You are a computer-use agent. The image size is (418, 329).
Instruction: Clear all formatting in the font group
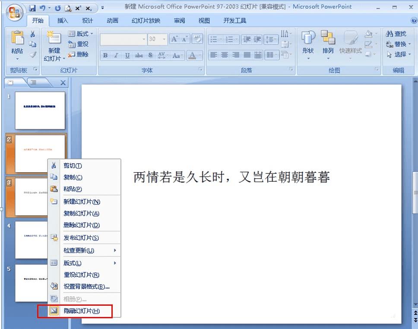pyautogui.click(x=197, y=39)
